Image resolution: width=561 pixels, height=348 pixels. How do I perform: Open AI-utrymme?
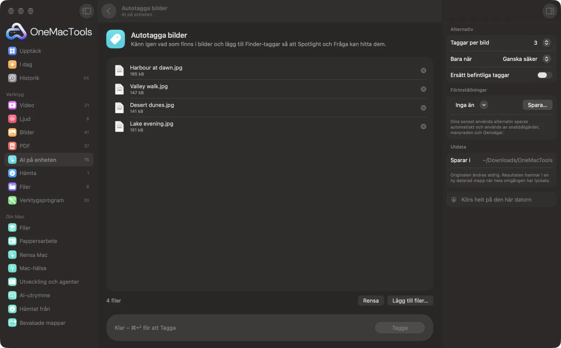[x=49, y=295]
